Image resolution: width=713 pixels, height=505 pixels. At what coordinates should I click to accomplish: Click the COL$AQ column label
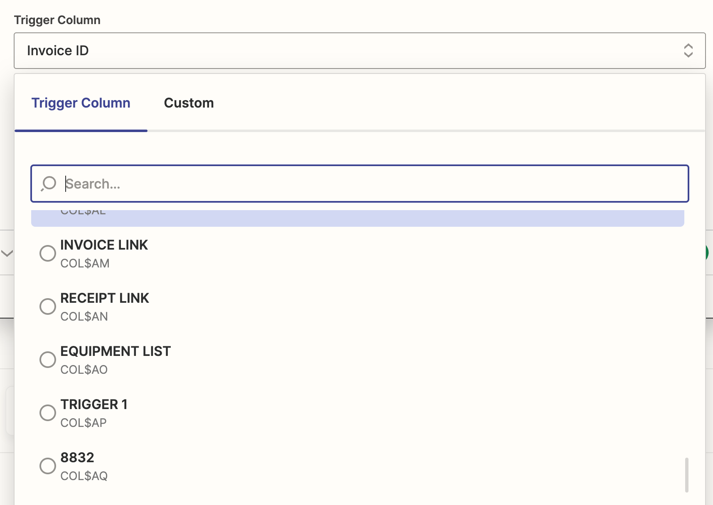(84, 476)
